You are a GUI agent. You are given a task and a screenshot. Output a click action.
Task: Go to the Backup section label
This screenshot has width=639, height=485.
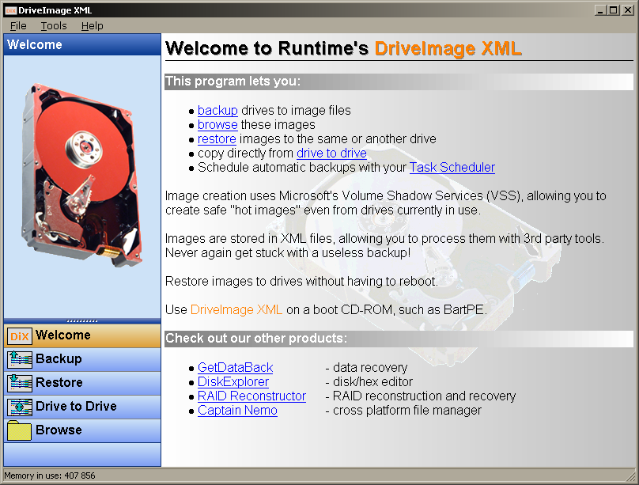(59, 358)
